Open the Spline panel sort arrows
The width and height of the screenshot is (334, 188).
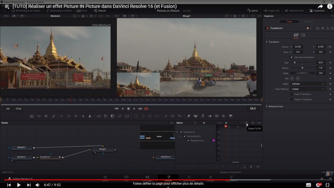(195, 123)
